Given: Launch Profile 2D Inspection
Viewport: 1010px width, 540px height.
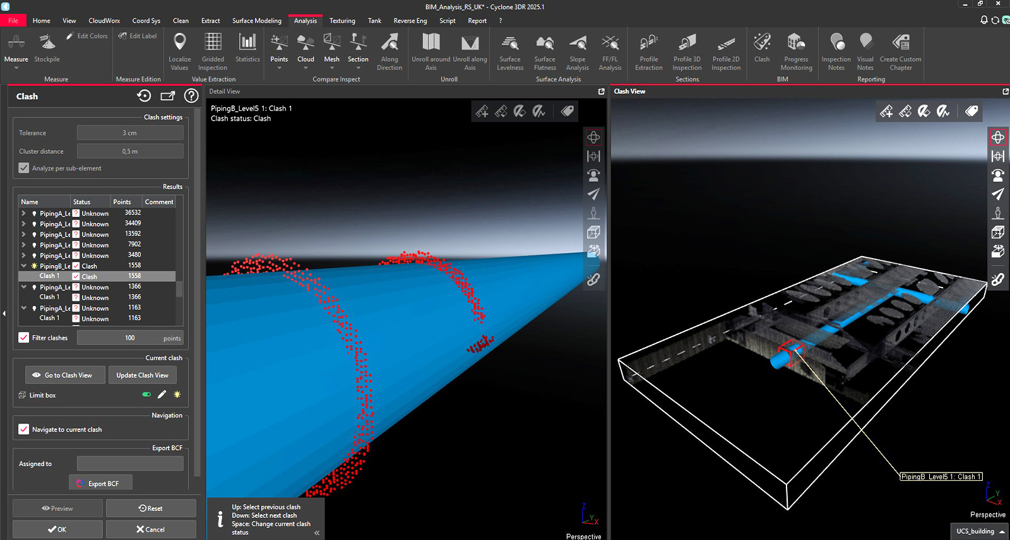Looking at the screenshot, I should click(x=726, y=52).
